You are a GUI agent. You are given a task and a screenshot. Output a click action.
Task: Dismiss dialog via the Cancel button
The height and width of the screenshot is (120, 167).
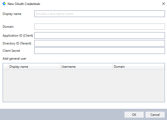pos(155,115)
